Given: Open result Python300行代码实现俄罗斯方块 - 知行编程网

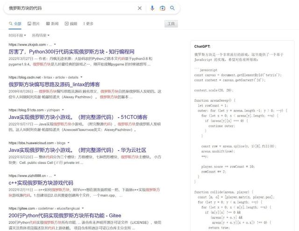Looking at the screenshot, I should point(71,52).
